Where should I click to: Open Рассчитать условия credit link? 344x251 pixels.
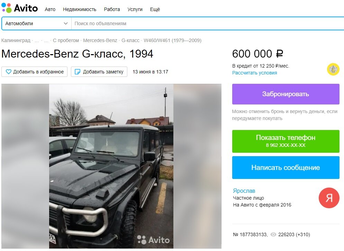(x=254, y=73)
